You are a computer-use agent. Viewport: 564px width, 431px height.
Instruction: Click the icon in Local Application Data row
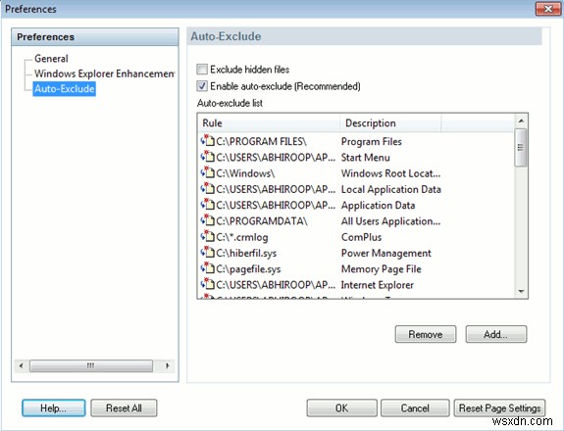point(208,189)
